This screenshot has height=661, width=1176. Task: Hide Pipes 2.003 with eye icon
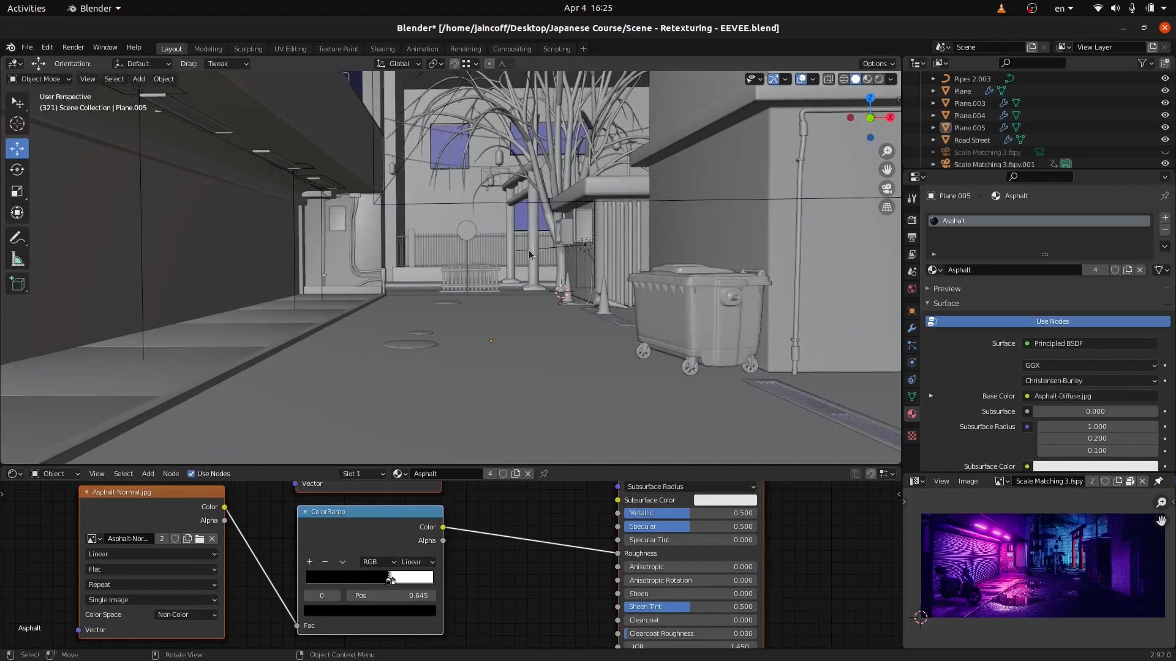pyautogui.click(x=1165, y=78)
